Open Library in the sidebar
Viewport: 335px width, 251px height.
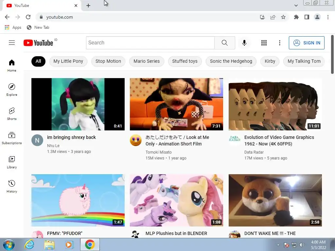12,162
